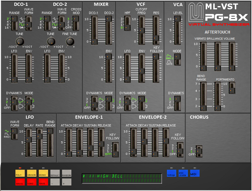Click the red SAVE button
Screen dimensions: 252x191
[x=43, y=182]
